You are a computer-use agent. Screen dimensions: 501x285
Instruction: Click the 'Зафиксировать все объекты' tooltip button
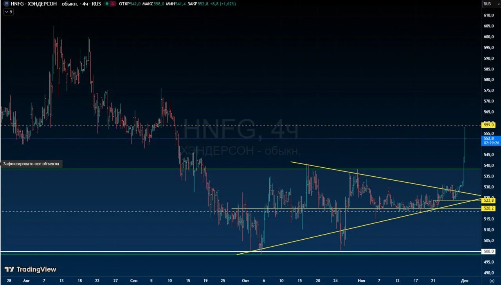tap(31, 164)
